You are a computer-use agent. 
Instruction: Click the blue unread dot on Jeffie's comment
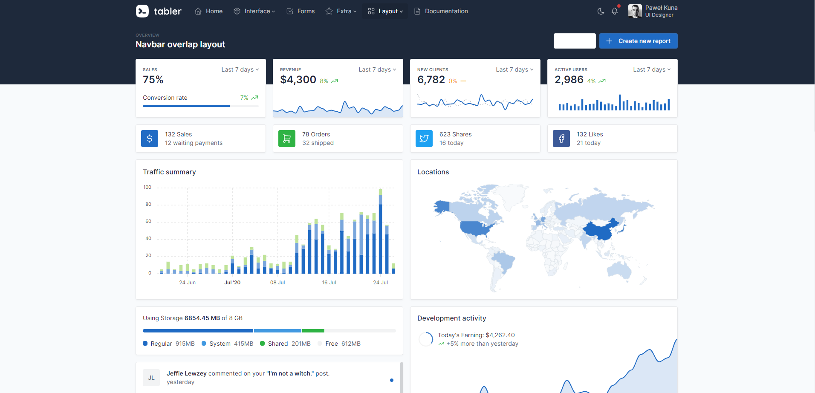(392, 380)
